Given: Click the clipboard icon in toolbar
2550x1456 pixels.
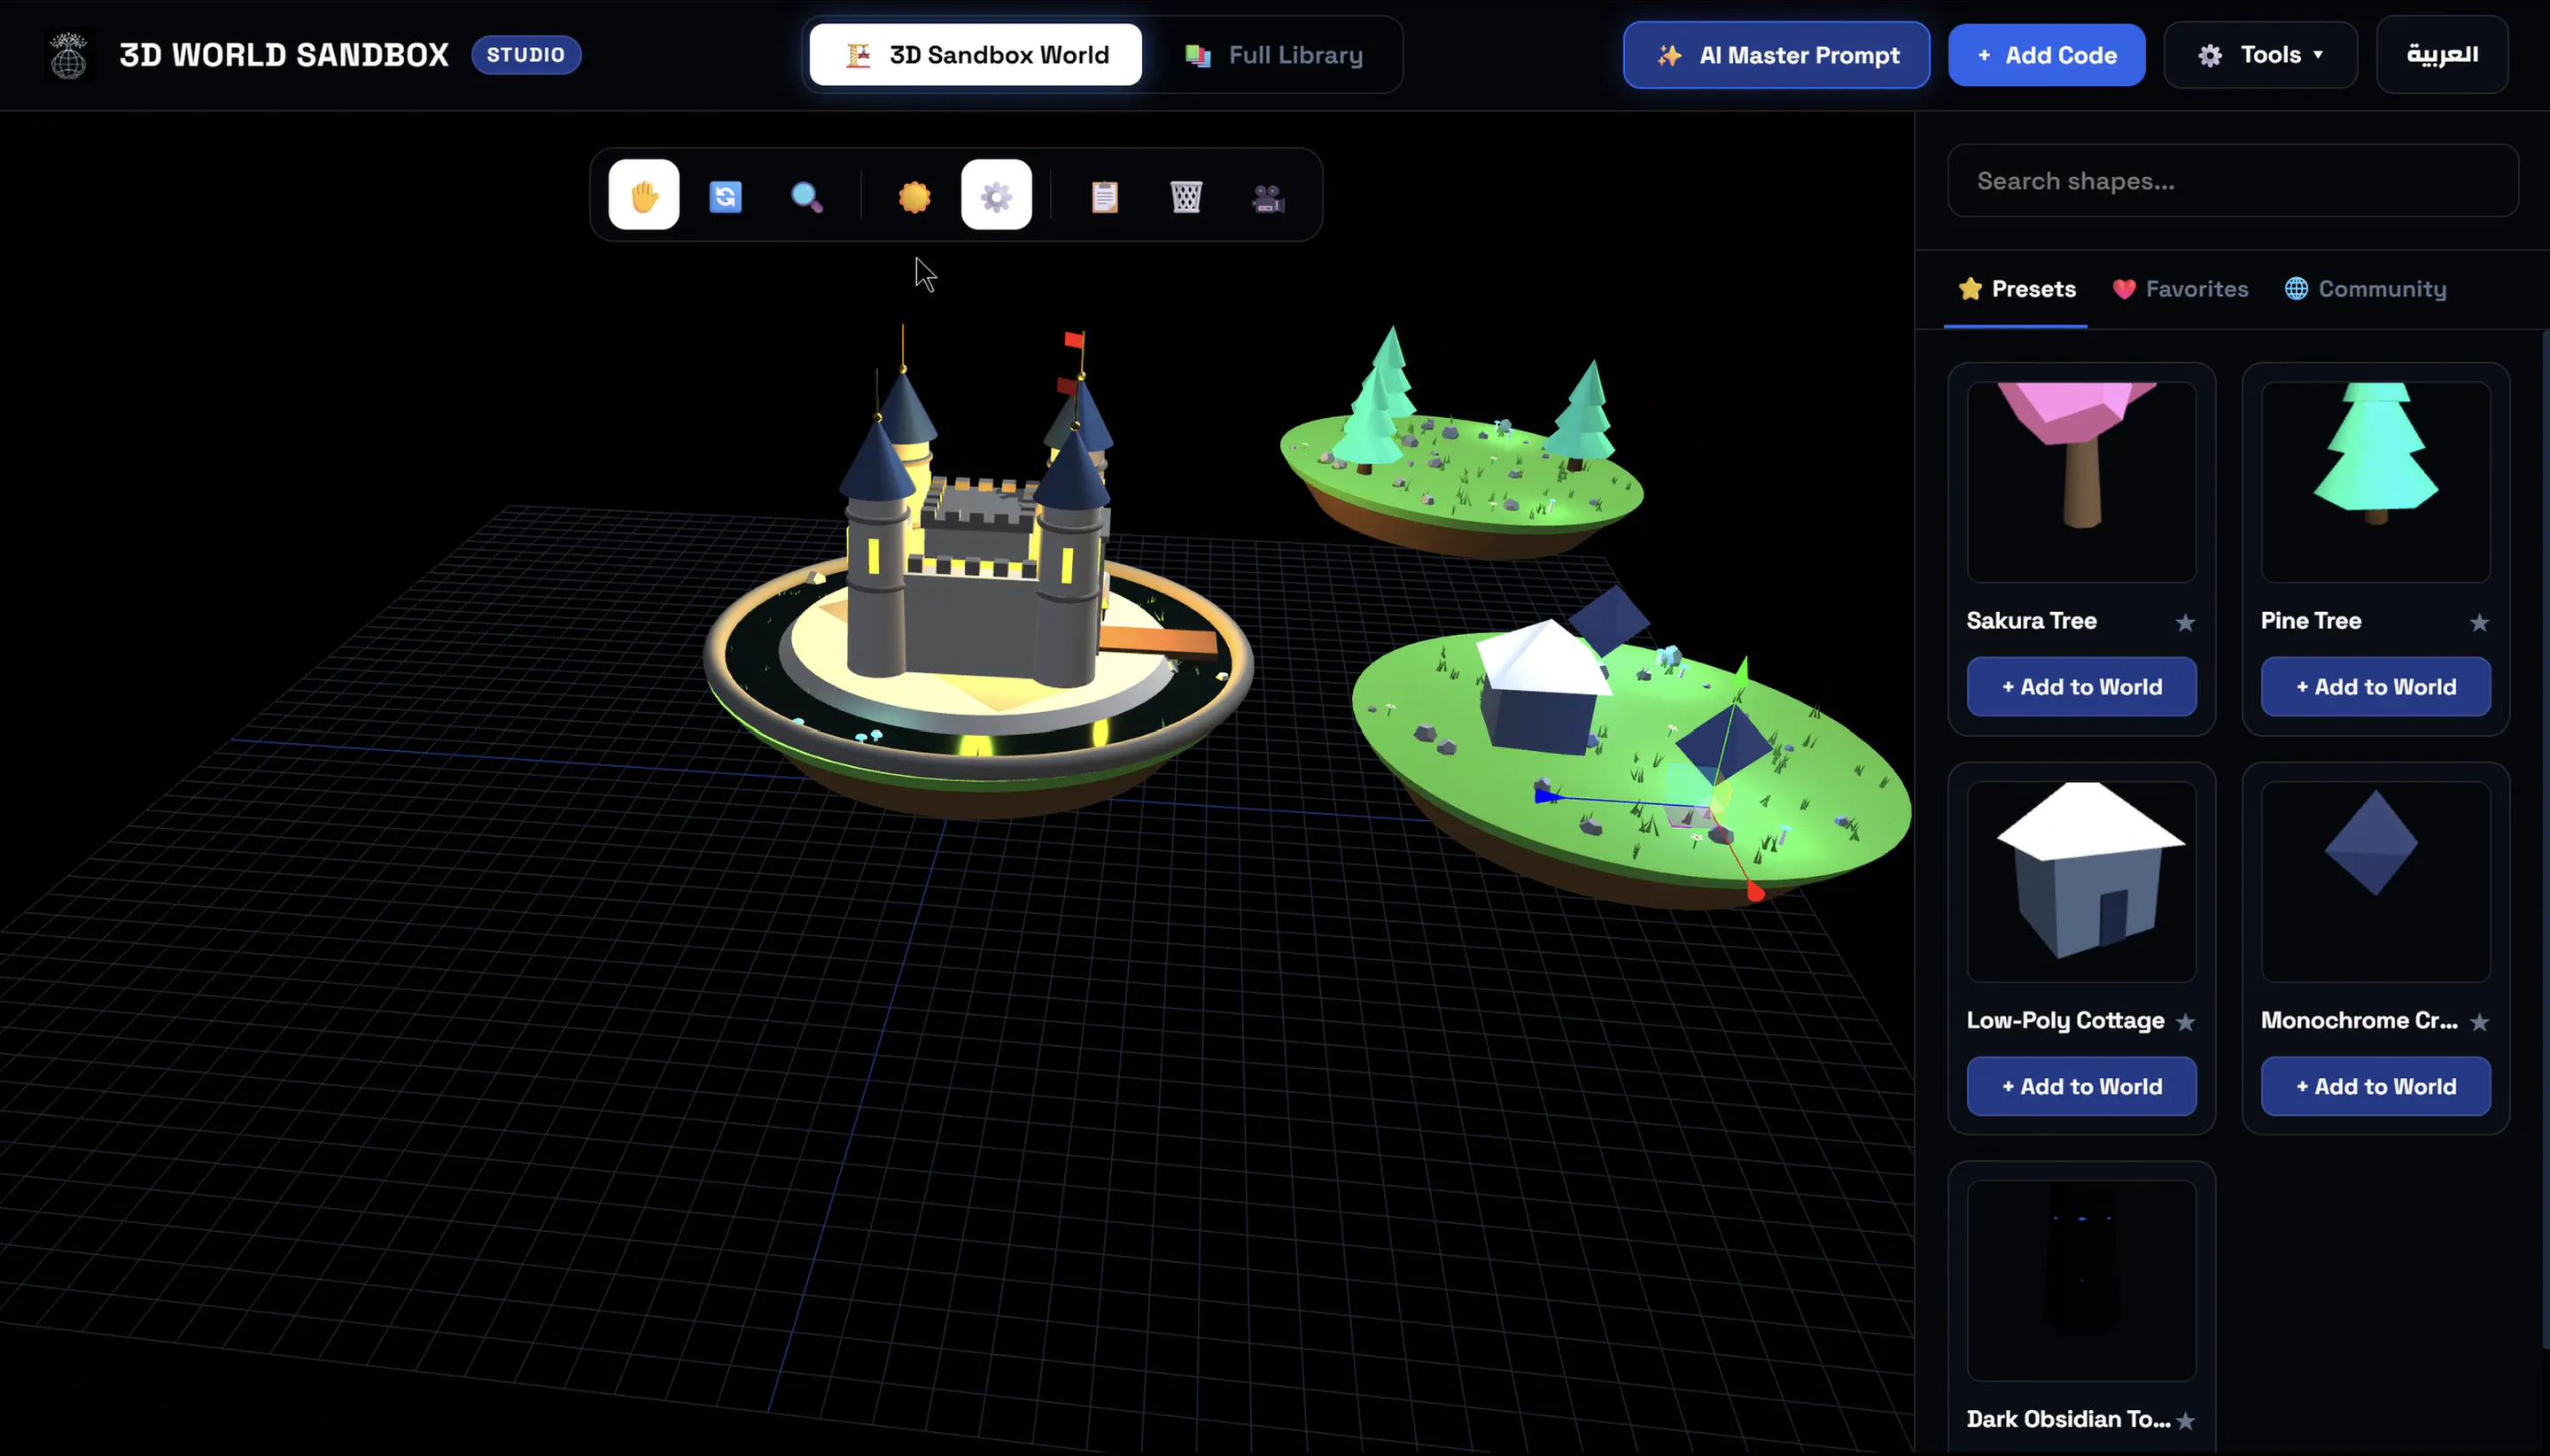Looking at the screenshot, I should coord(1104,196).
